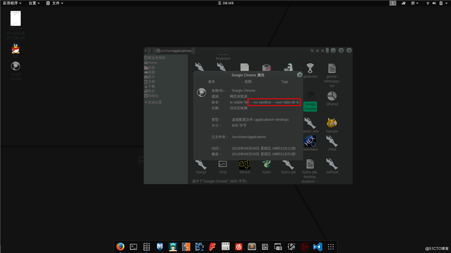The height and width of the screenshot is (253, 451).
Task: Open the mixer-style Tweak tool dock icon
Action: tap(225, 247)
